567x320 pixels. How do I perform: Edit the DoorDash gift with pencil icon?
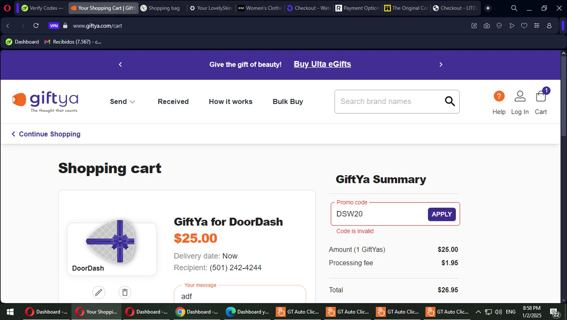[99, 292]
